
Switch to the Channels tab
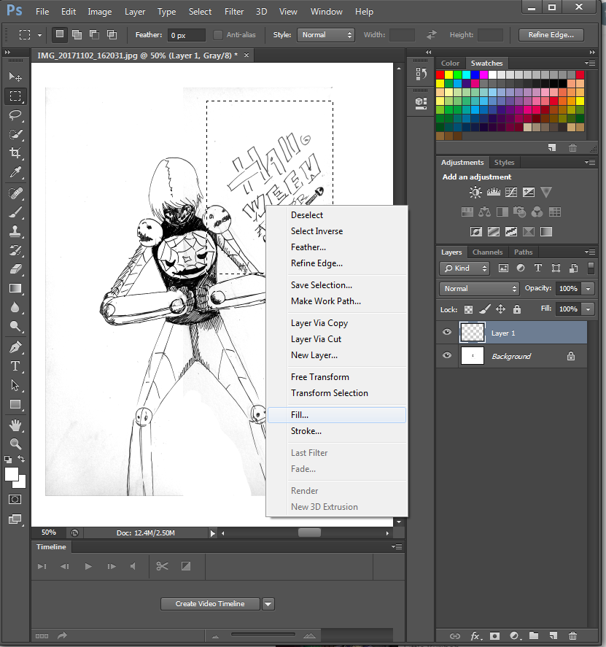[x=488, y=252]
